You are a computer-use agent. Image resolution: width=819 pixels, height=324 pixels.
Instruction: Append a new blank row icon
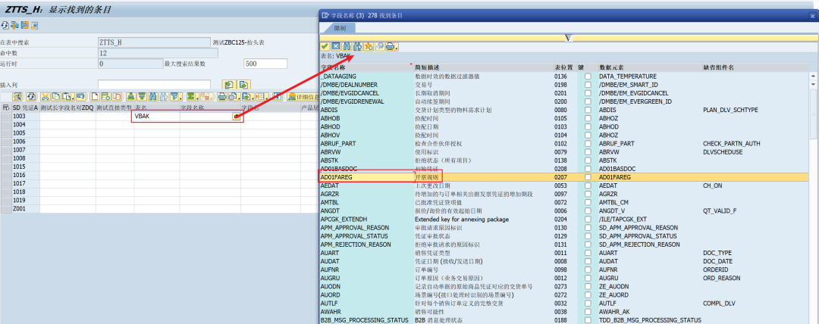tap(95, 97)
